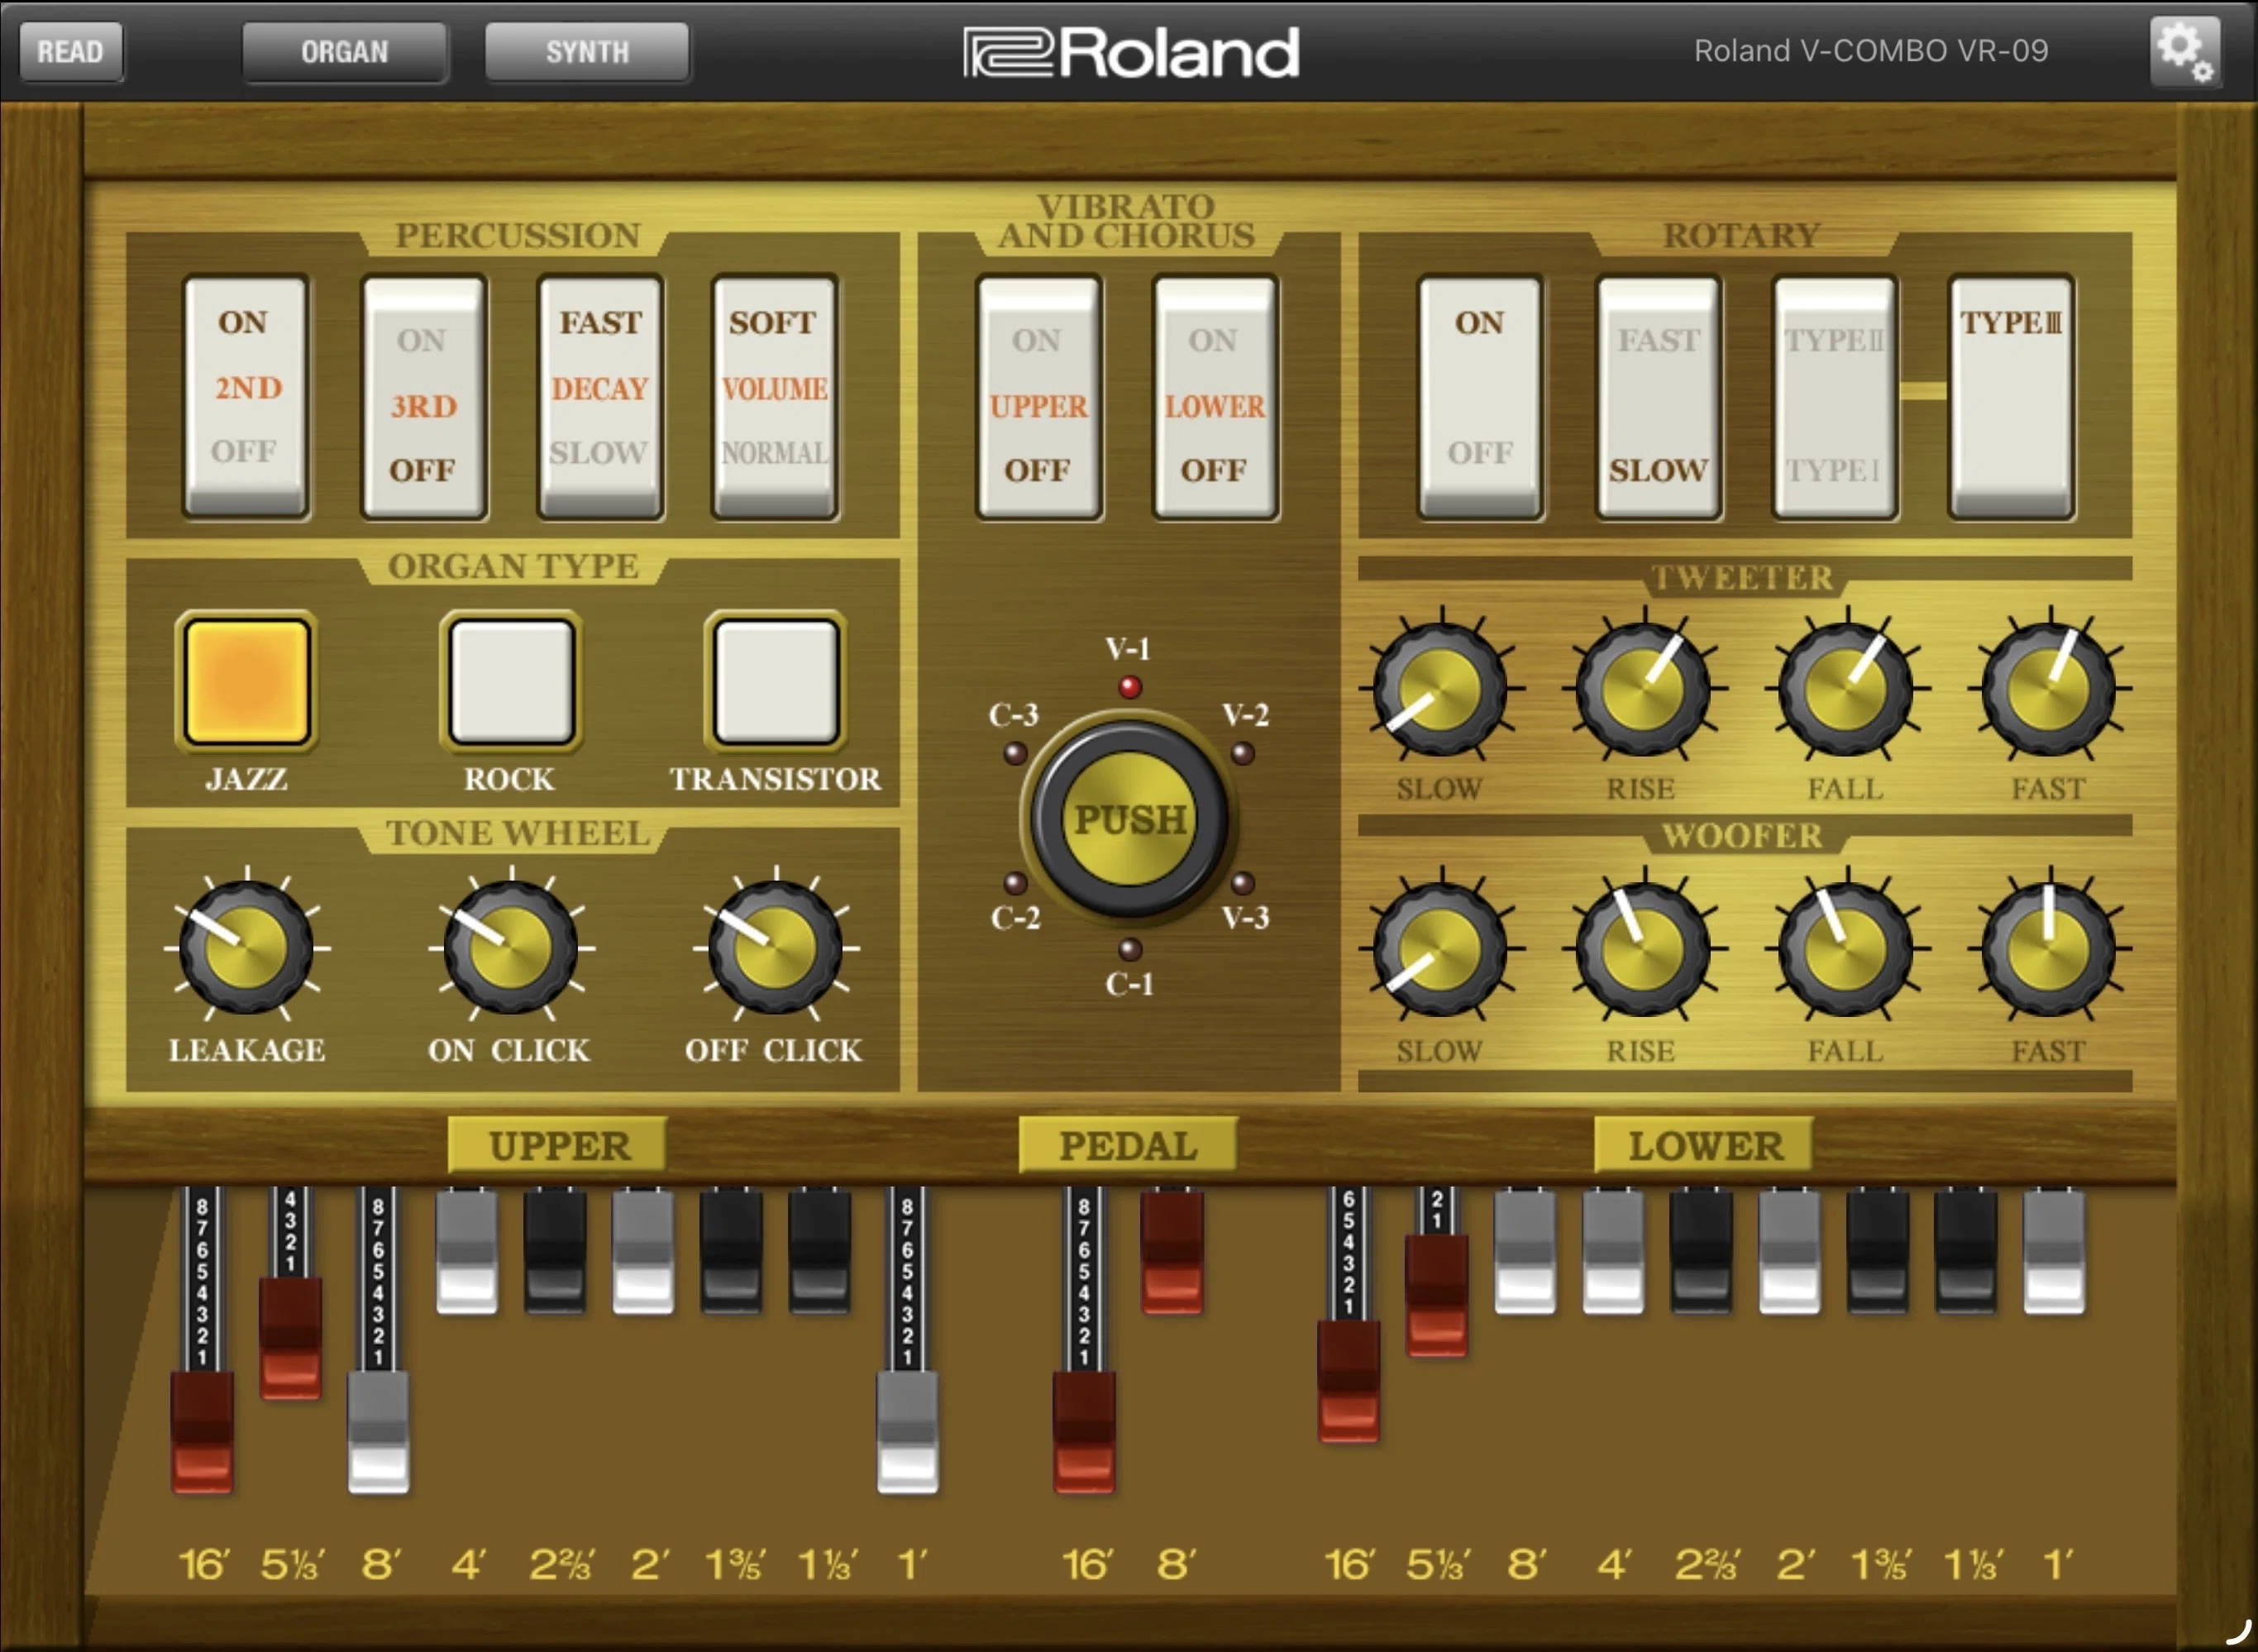Screen dimensions: 2258x1652
Task: Click the Woofer SLOW knob
Action: coord(1440,949)
